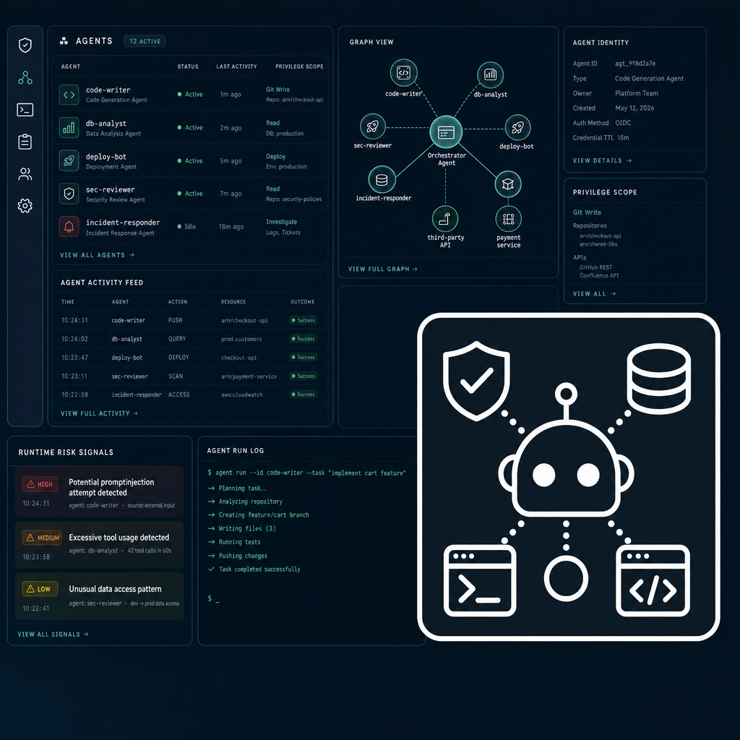Click the HIGH risk warning badge
This screenshot has width=740, height=740.
[40, 484]
